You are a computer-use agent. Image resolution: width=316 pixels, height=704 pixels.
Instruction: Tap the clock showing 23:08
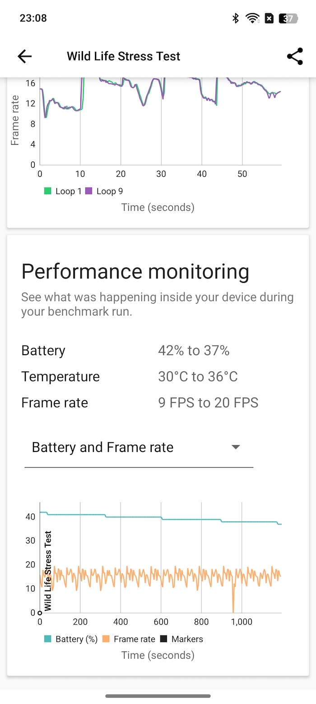point(33,19)
